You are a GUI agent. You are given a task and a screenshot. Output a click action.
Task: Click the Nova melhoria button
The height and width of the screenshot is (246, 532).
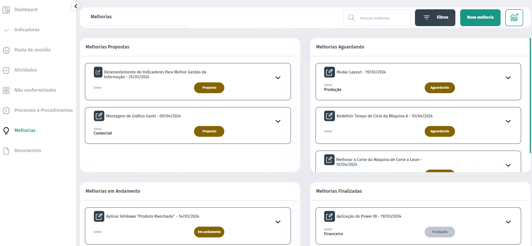tap(480, 18)
